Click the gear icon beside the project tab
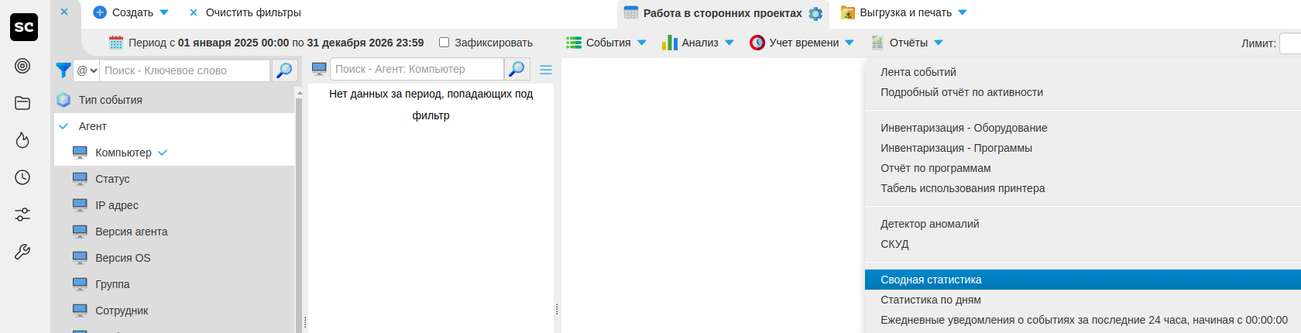The width and height of the screenshot is (1301, 333). click(815, 13)
